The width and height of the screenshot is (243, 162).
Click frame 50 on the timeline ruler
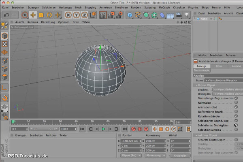(x=92, y=122)
